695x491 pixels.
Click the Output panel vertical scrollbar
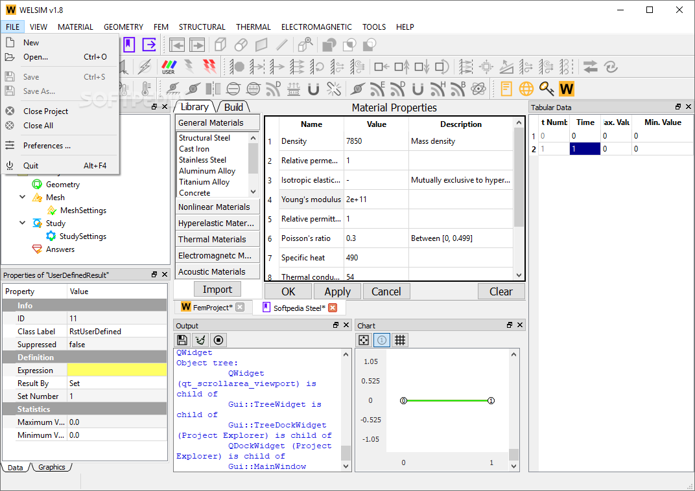346,453
